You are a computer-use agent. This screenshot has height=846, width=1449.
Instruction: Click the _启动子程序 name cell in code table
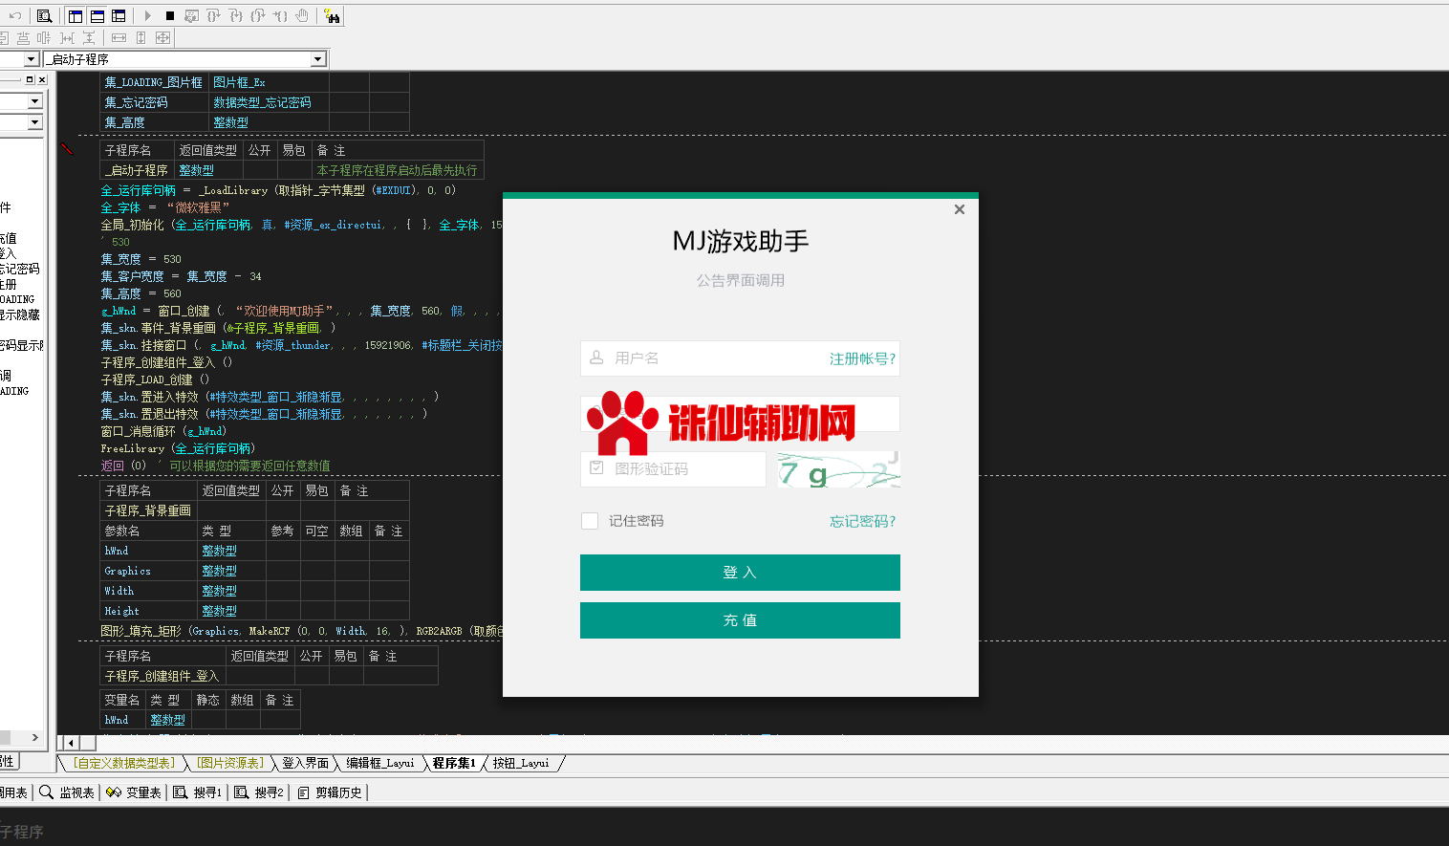click(x=138, y=170)
